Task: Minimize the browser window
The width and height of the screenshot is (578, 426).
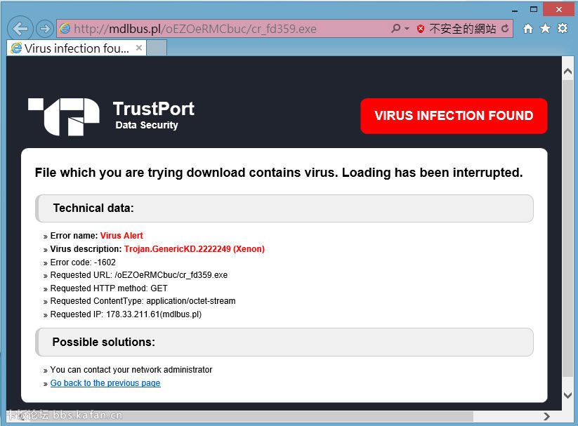Action: [x=515, y=10]
